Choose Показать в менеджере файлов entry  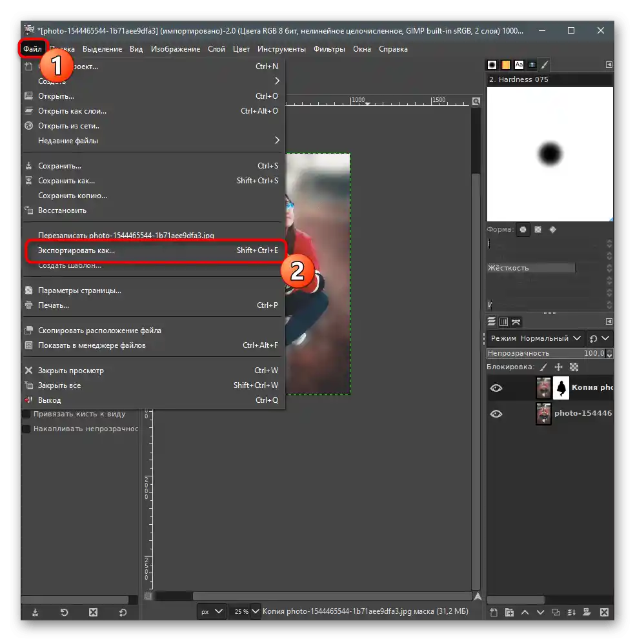pyautogui.click(x=154, y=345)
